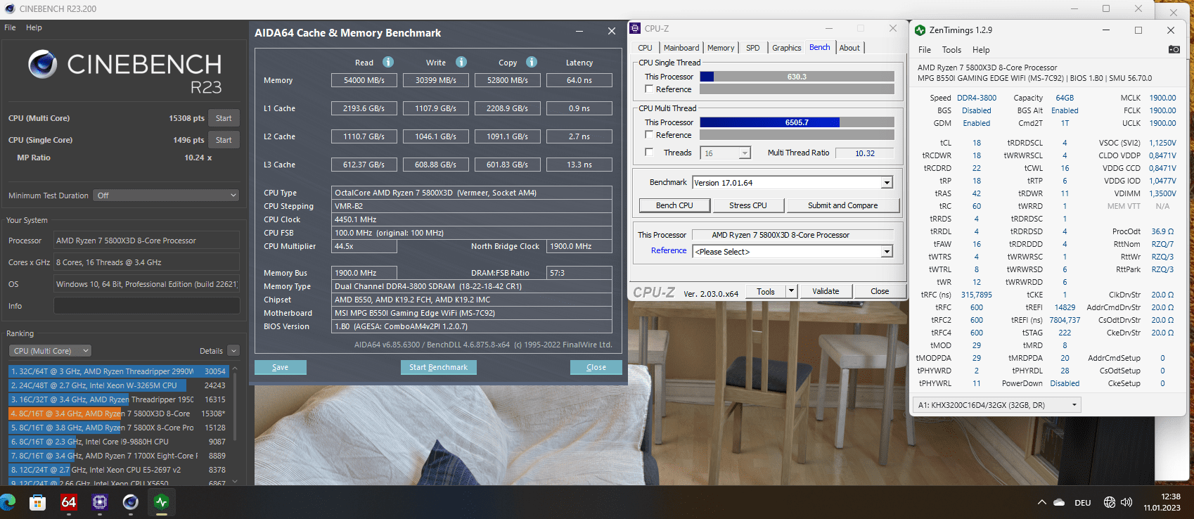Click the Info input field in Cinebench

coord(146,306)
